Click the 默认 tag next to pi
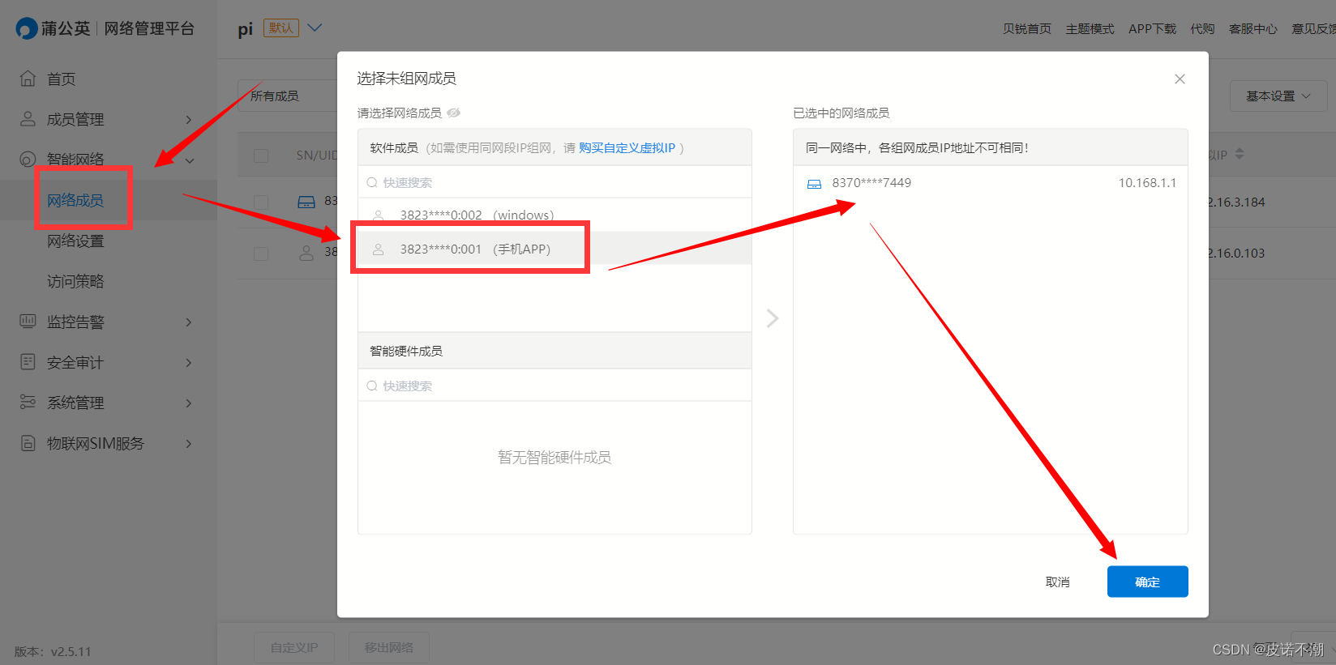Image resolution: width=1336 pixels, height=665 pixels. tap(281, 28)
